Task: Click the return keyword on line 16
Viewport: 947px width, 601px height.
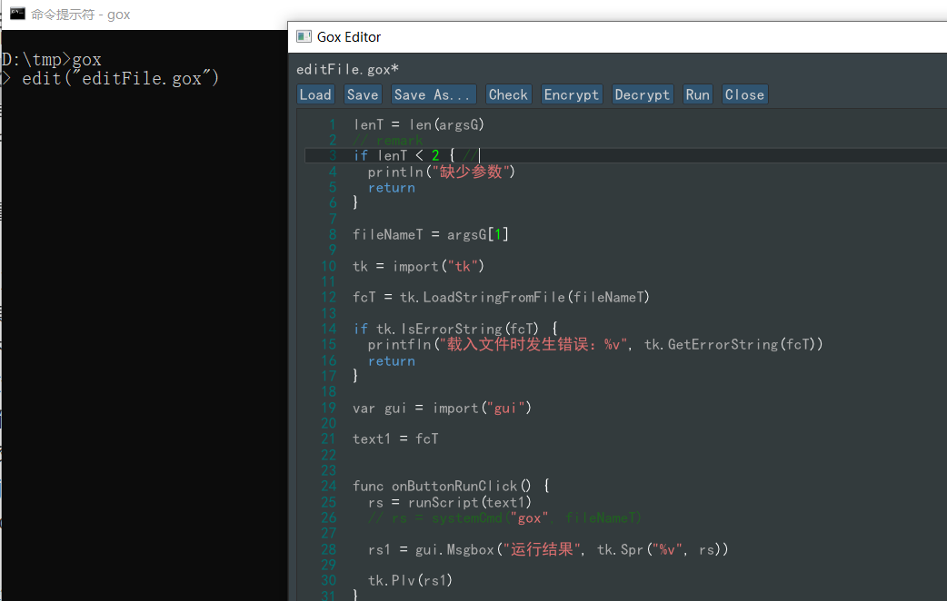Action: click(x=392, y=360)
